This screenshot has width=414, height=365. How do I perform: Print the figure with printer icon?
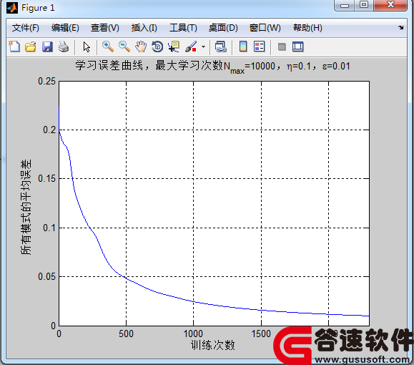point(64,47)
